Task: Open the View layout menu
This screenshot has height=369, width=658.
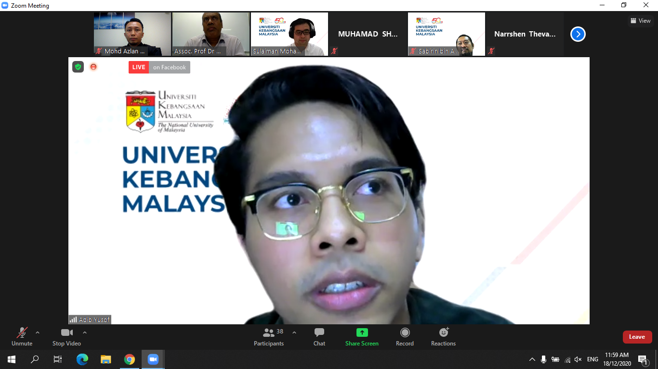Action: click(x=641, y=21)
